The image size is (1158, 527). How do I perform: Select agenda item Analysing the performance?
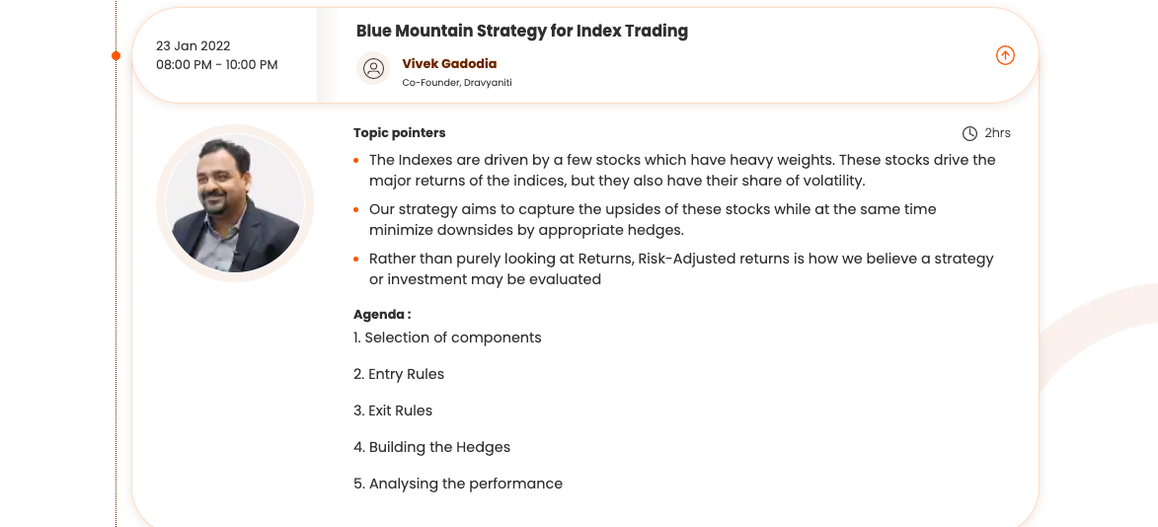458,484
